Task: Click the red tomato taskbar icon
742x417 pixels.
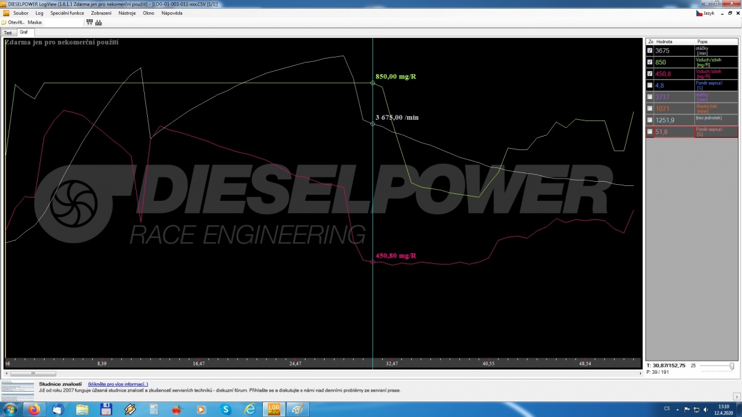Action: click(x=177, y=409)
